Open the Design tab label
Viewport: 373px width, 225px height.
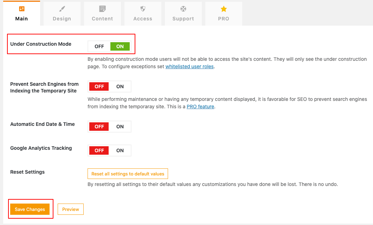(x=62, y=19)
